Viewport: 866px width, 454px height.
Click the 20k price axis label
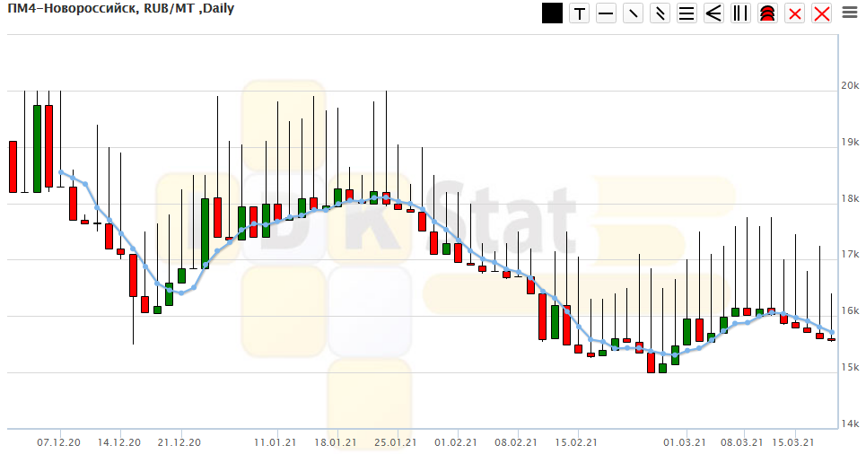point(850,86)
